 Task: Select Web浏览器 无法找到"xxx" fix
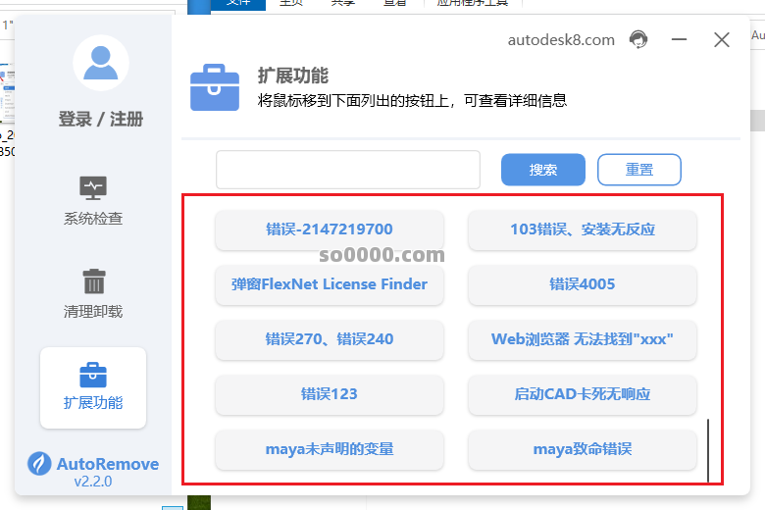tap(582, 339)
